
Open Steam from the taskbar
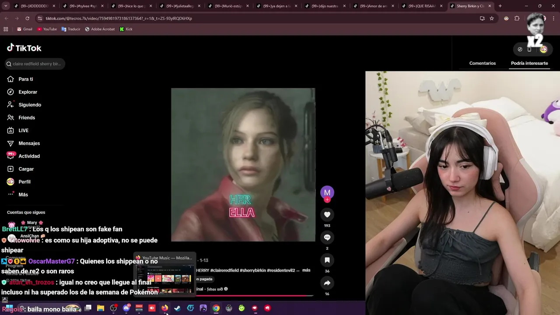point(178,308)
